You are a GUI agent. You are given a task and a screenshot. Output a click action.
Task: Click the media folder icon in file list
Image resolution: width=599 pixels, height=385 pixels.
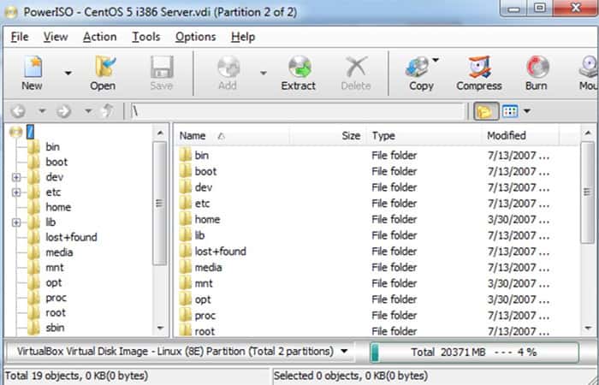(186, 267)
